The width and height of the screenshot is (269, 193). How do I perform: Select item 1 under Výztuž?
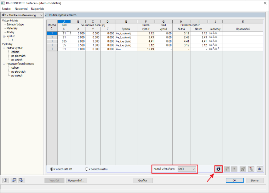pos(12,40)
